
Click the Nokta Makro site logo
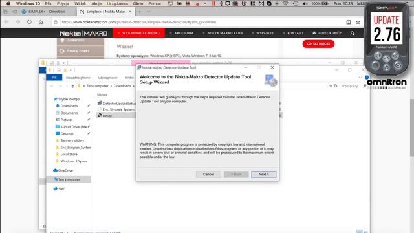click(x=83, y=33)
